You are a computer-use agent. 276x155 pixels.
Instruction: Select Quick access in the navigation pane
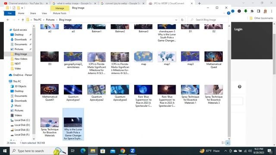pyautogui.click(x=20, y=30)
